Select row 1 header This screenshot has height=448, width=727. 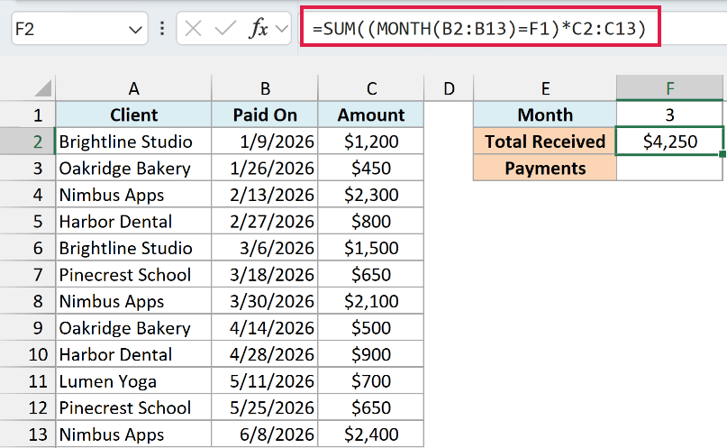(28, 114)
